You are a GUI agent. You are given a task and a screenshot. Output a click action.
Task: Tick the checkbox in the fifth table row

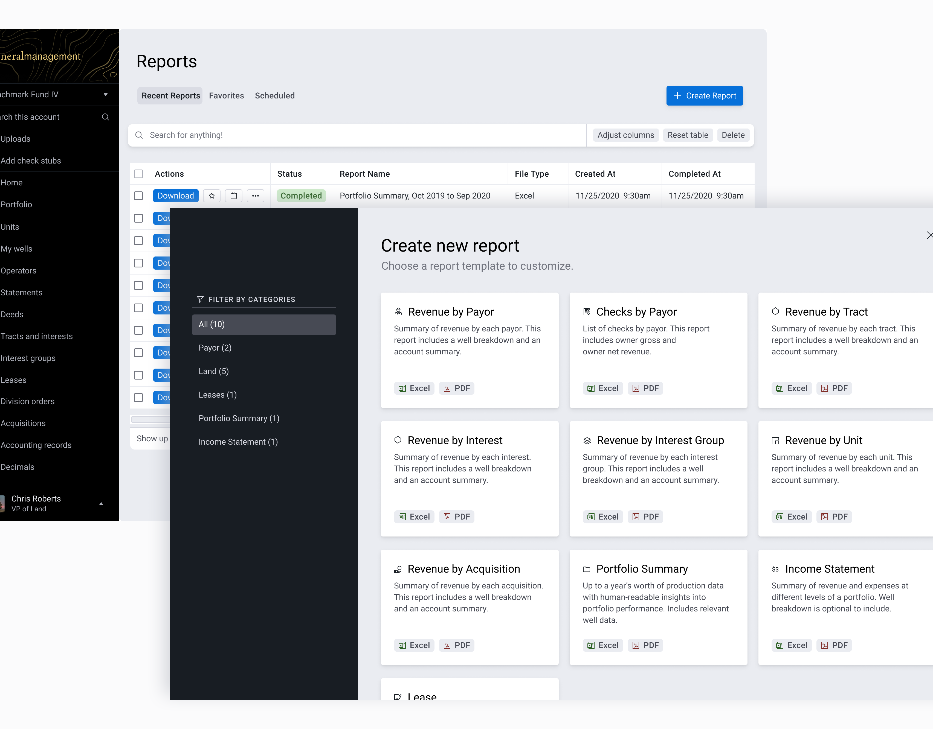point(138,285)
